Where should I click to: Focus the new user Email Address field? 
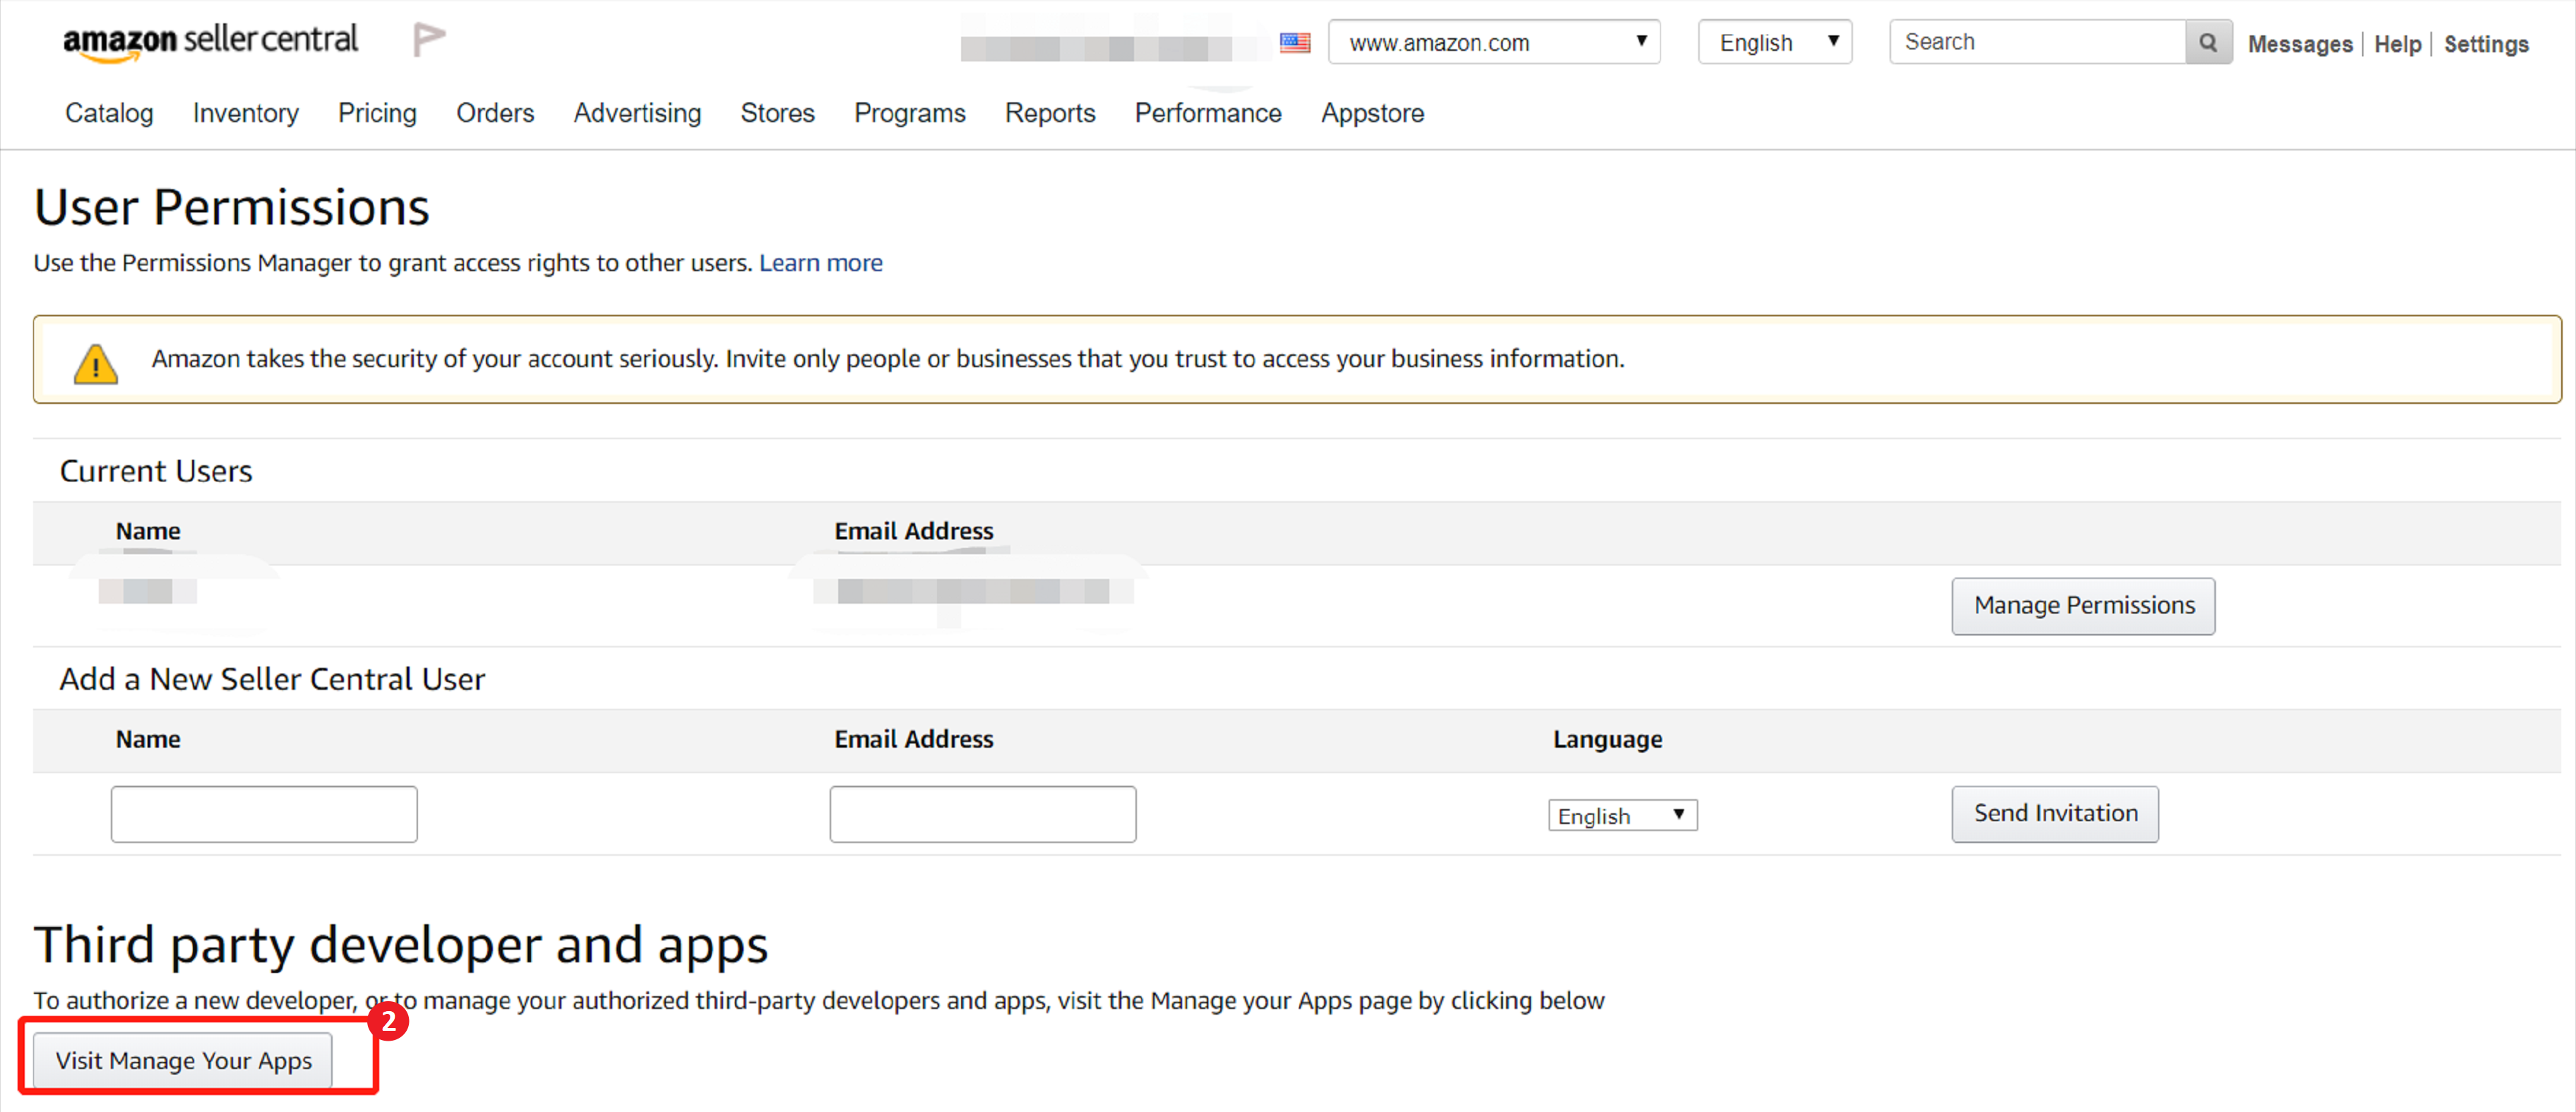click(x=982, y=814)
